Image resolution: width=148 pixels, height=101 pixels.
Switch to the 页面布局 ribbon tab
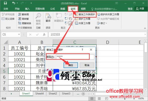[40, 9]
